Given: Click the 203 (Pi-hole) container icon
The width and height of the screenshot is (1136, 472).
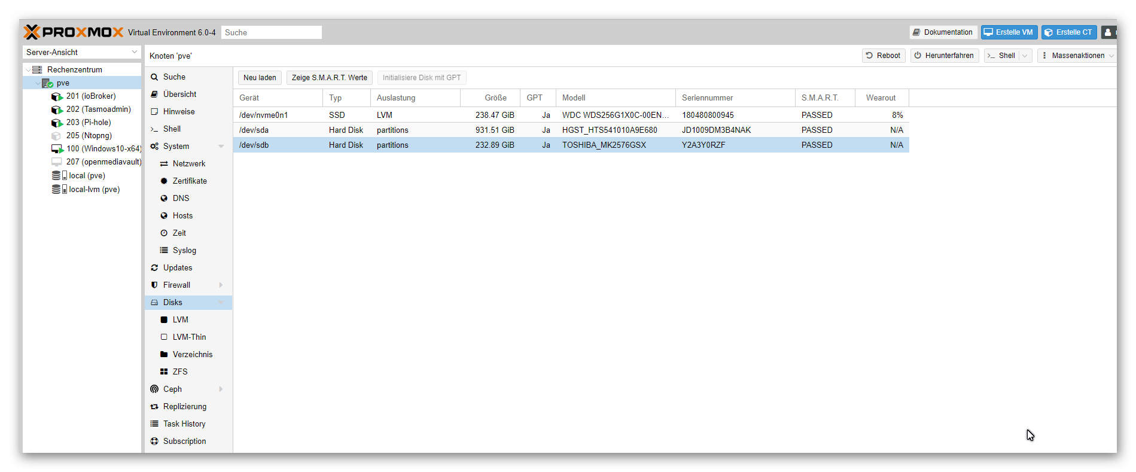Looking at the screenshot, I should point(57,123).
